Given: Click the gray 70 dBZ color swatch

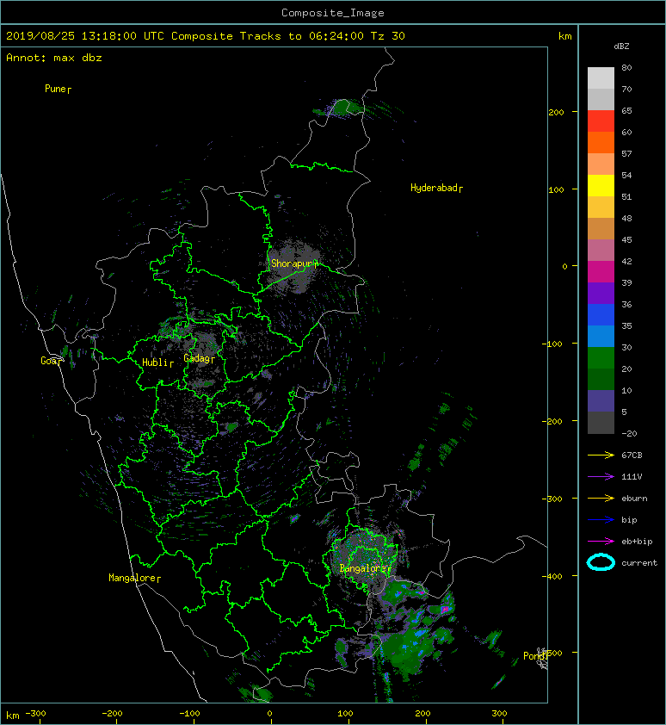Looking at the screenshot, I should [x=601, y=99].
